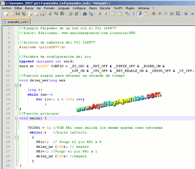
Task: Click the number '330' in the for loop
Action: coord(69,100)
